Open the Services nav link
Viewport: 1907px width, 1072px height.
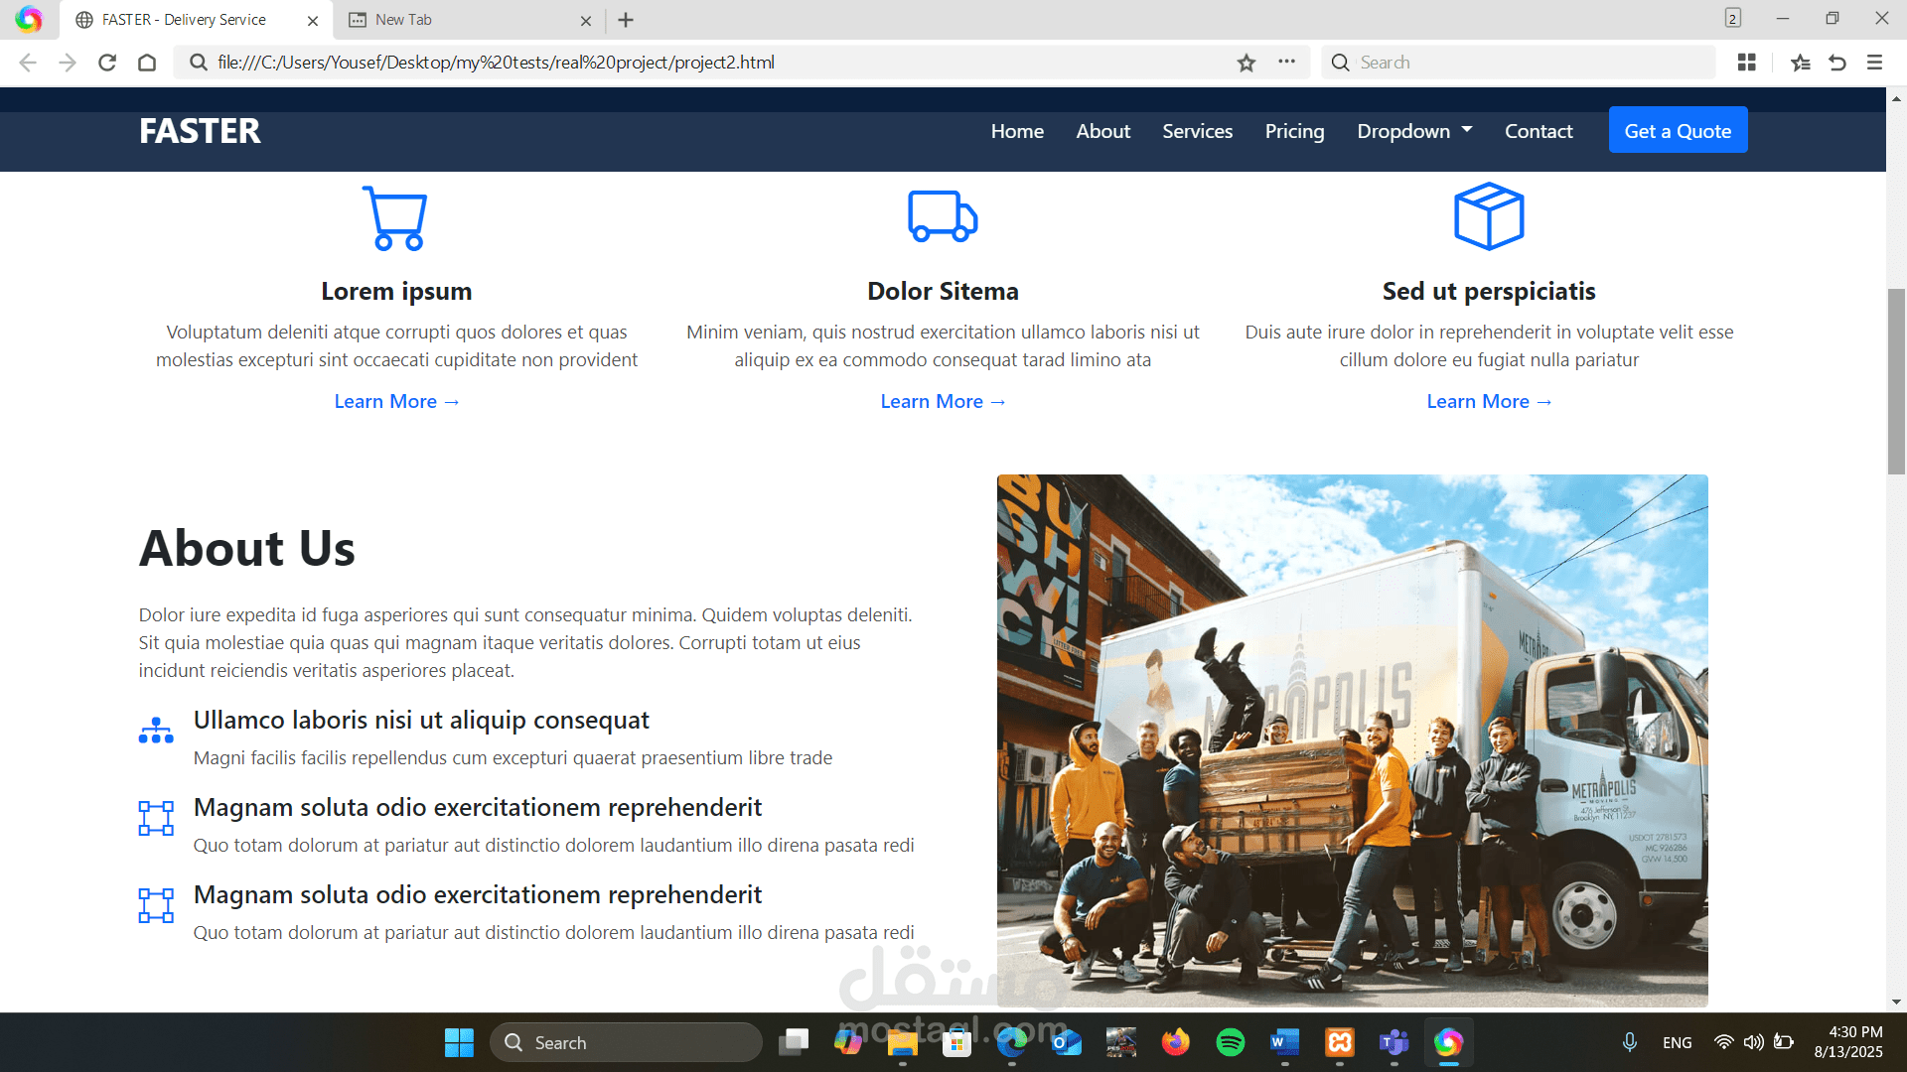[1198, 131]
